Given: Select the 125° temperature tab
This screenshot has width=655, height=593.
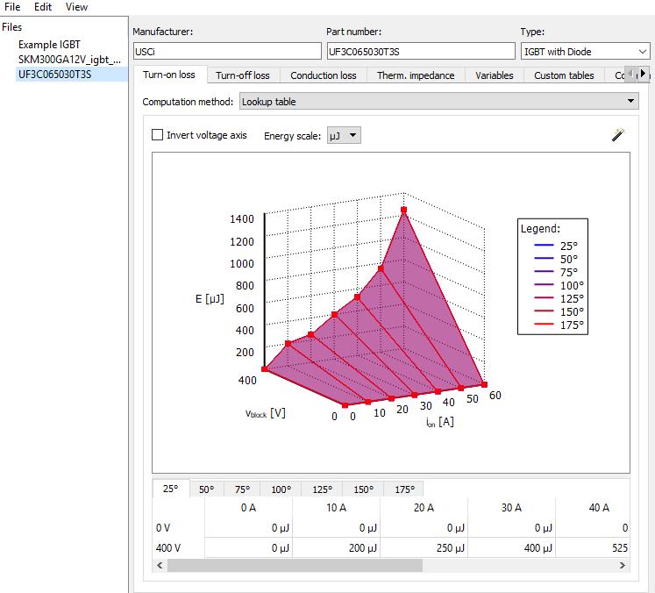Looking at the screenshot, I should click(322, 489).
